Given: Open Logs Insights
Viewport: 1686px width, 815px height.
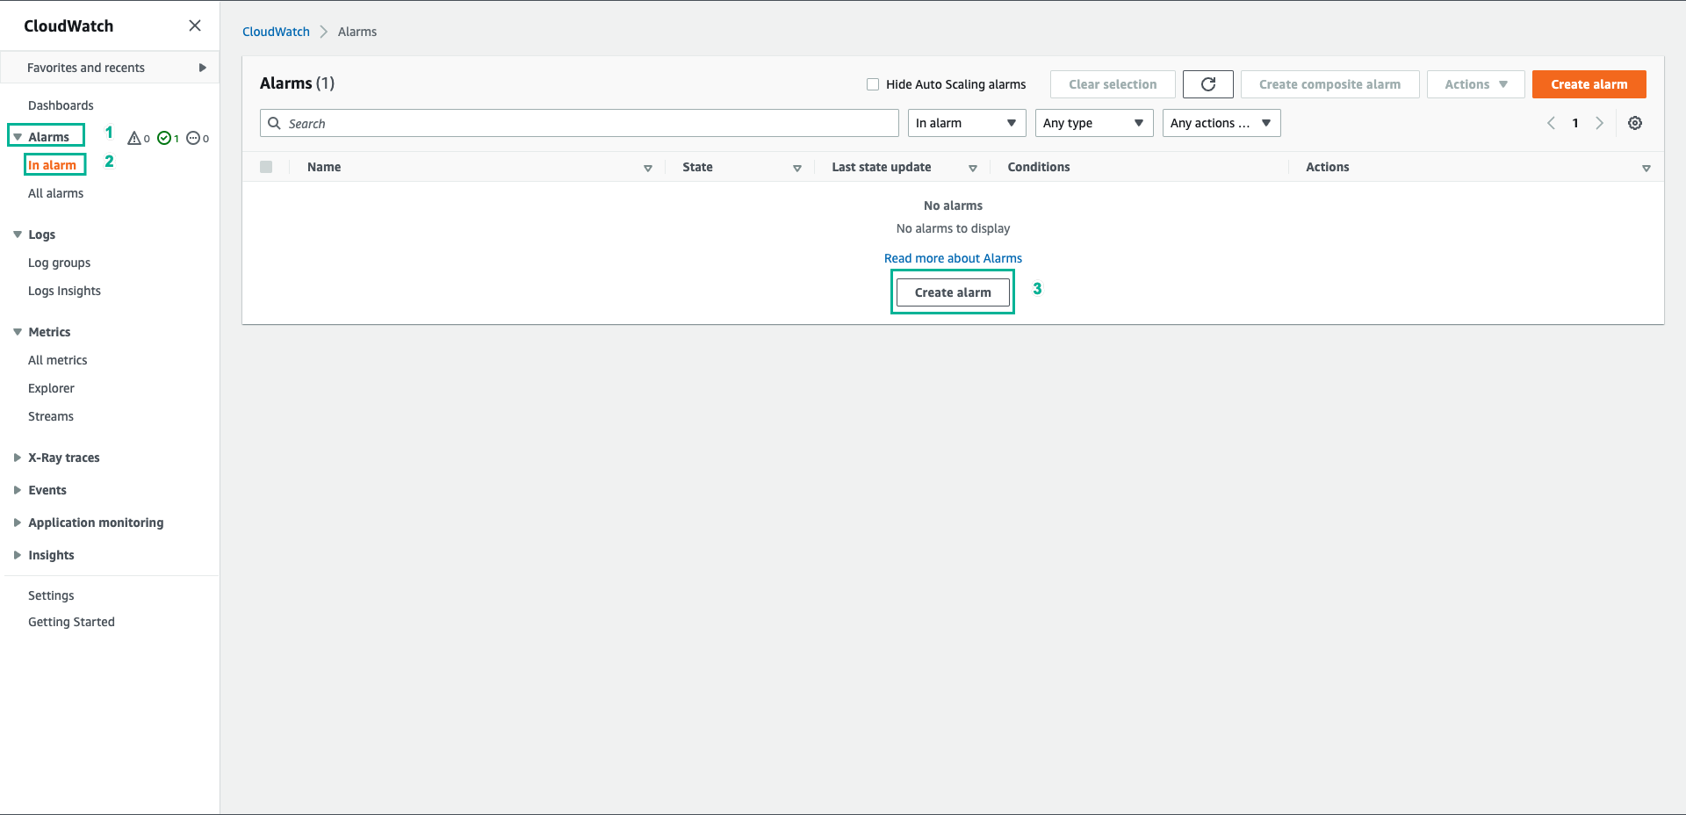Looking at the screenshot, I should (x=64, y=291).
